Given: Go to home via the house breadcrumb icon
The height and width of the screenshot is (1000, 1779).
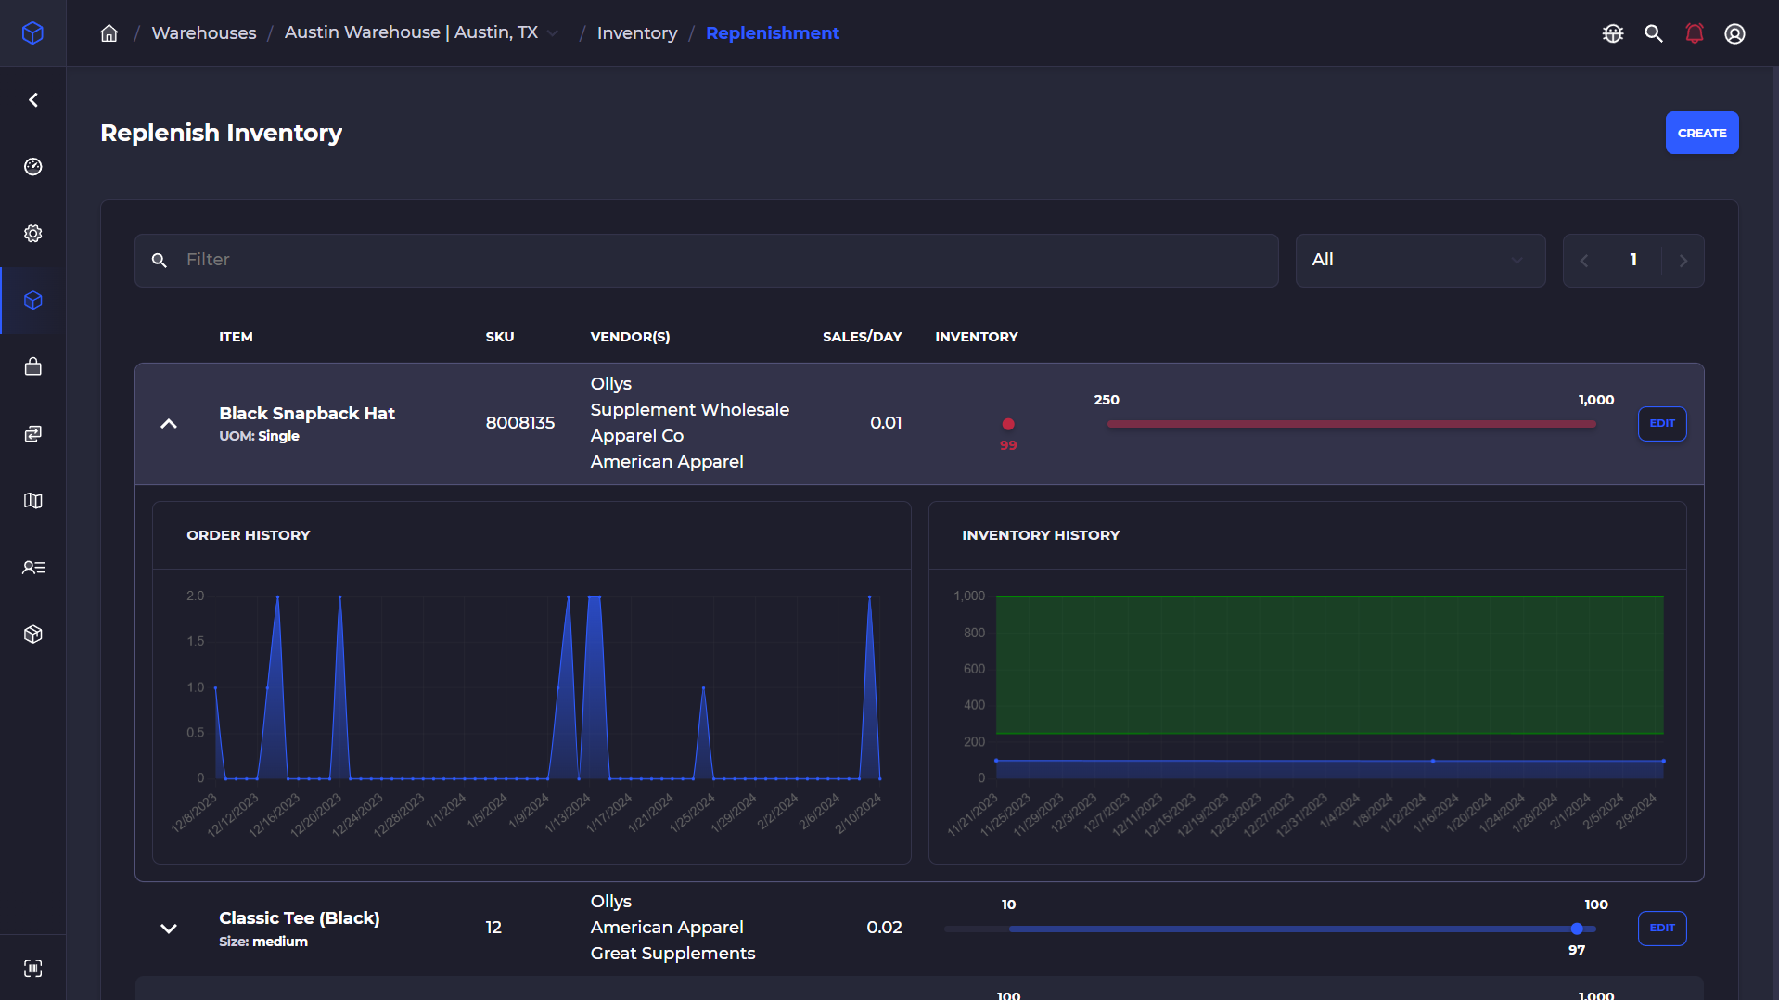Looking at the screenshot, I should (109, 33).
